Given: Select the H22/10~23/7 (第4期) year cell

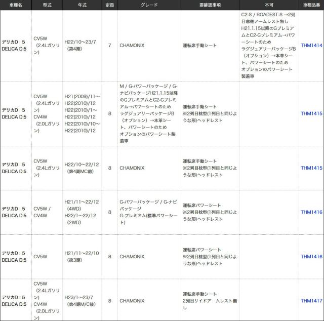Looking at the screenshot, I should 82,45.
